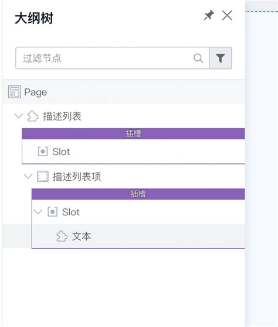Click the first Slot icon

tap(43, 152)
